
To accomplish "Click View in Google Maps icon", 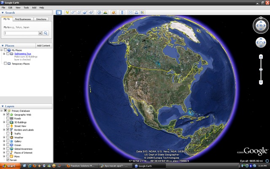I will coord(142,12).
